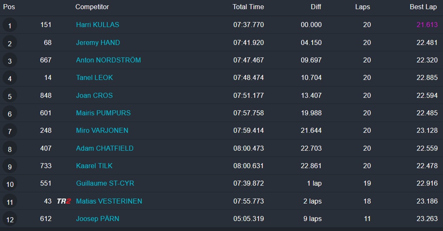Select the position 5 circle badge

(10, 96)
